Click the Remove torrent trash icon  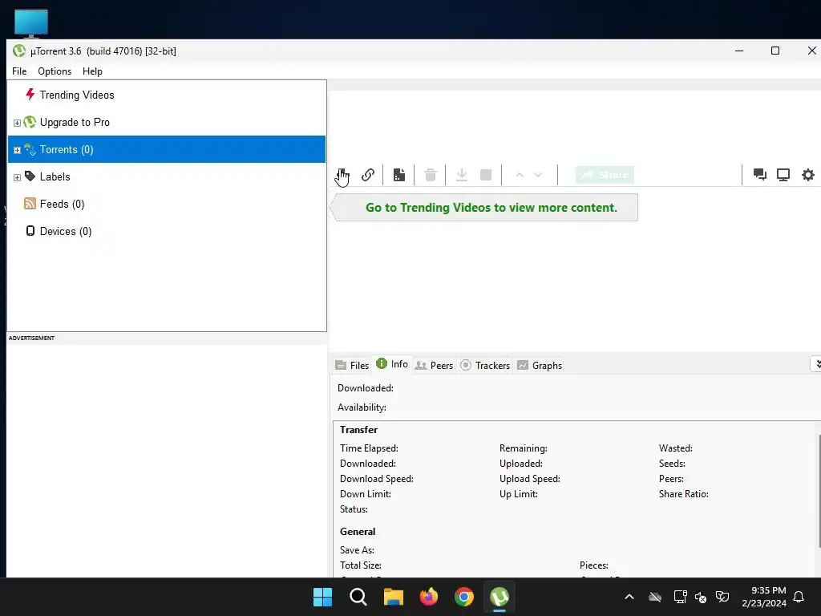pos(431,175)
